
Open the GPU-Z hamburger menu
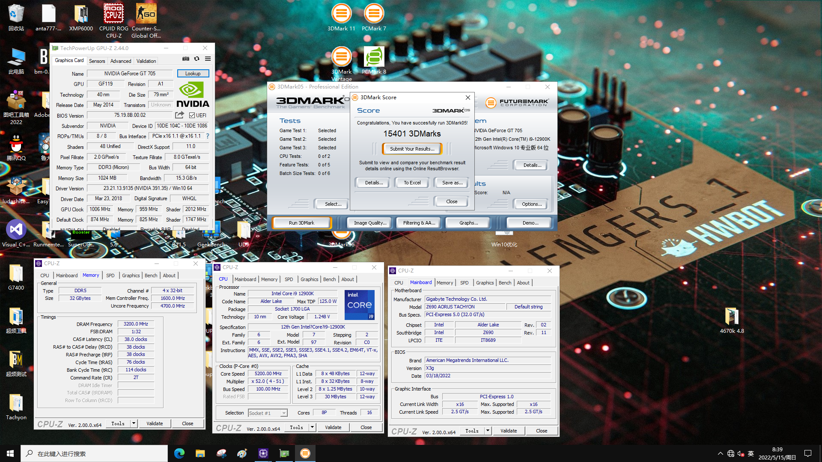click(x=208, y=59)
